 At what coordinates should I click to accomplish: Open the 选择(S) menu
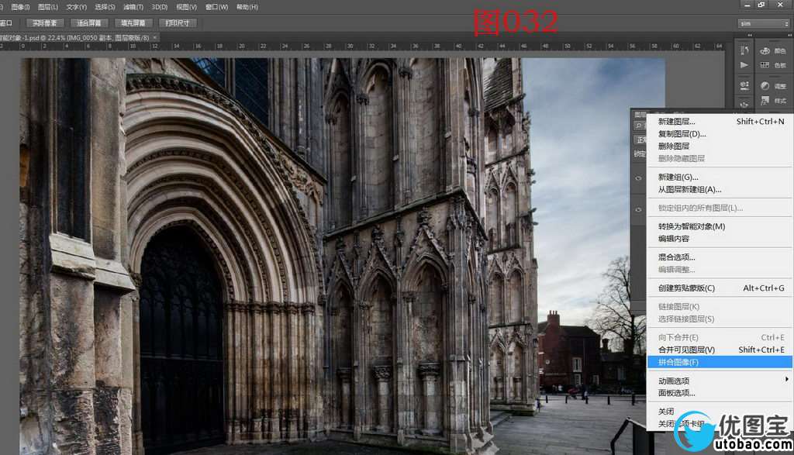pos(105,7)
